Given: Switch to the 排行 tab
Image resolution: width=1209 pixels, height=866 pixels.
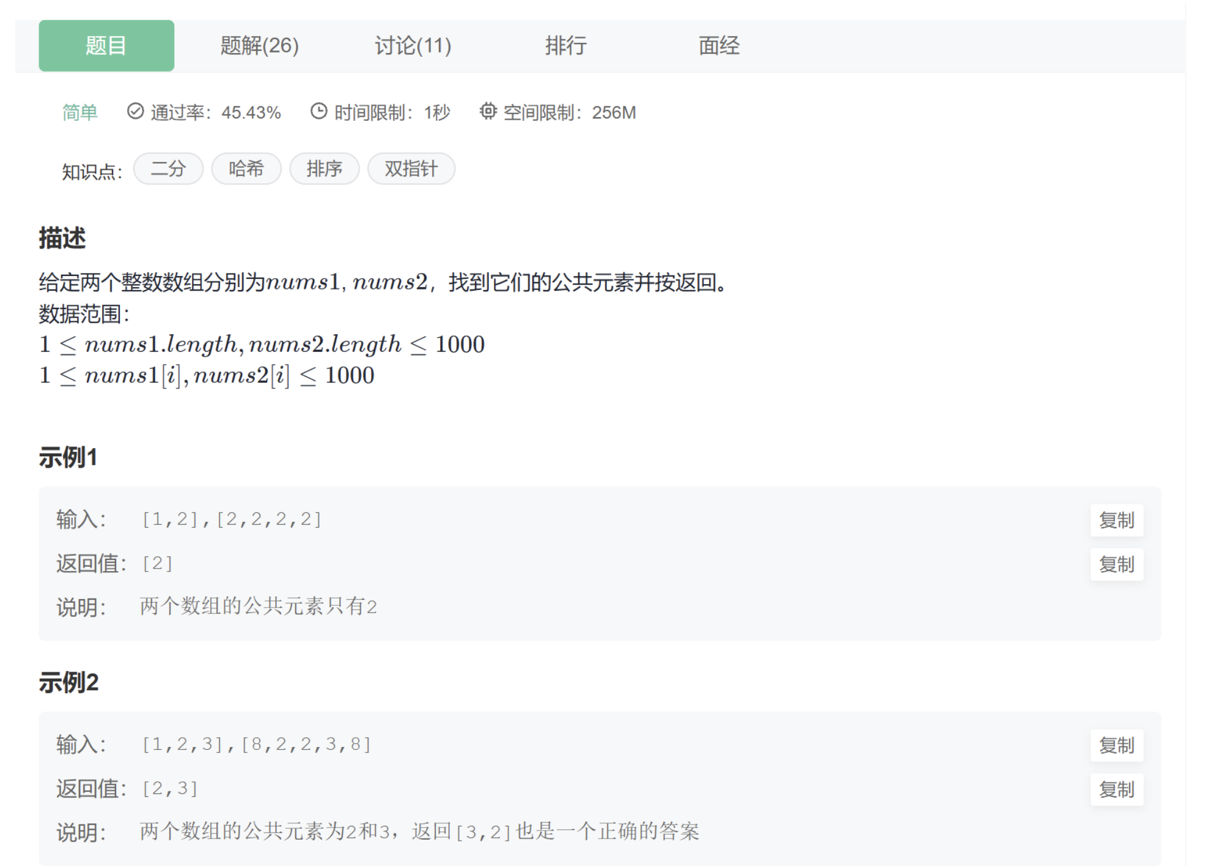Looking at the screenshot, I should (565, 45).
